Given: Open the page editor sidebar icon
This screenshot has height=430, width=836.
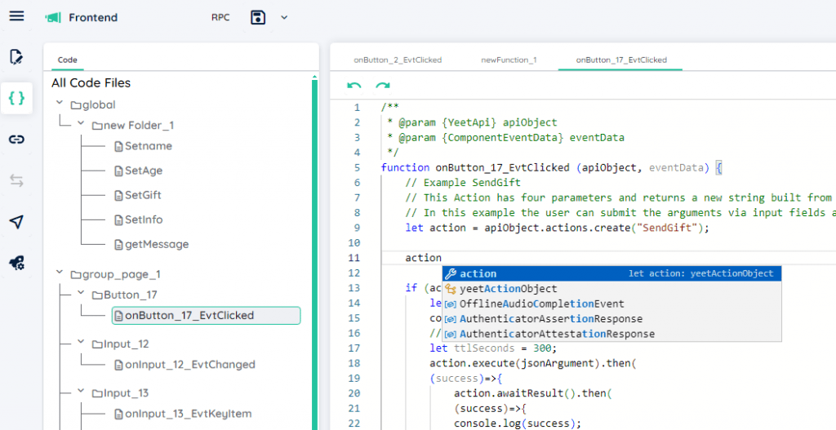Looking at the screenshot, I should point(16,56).
